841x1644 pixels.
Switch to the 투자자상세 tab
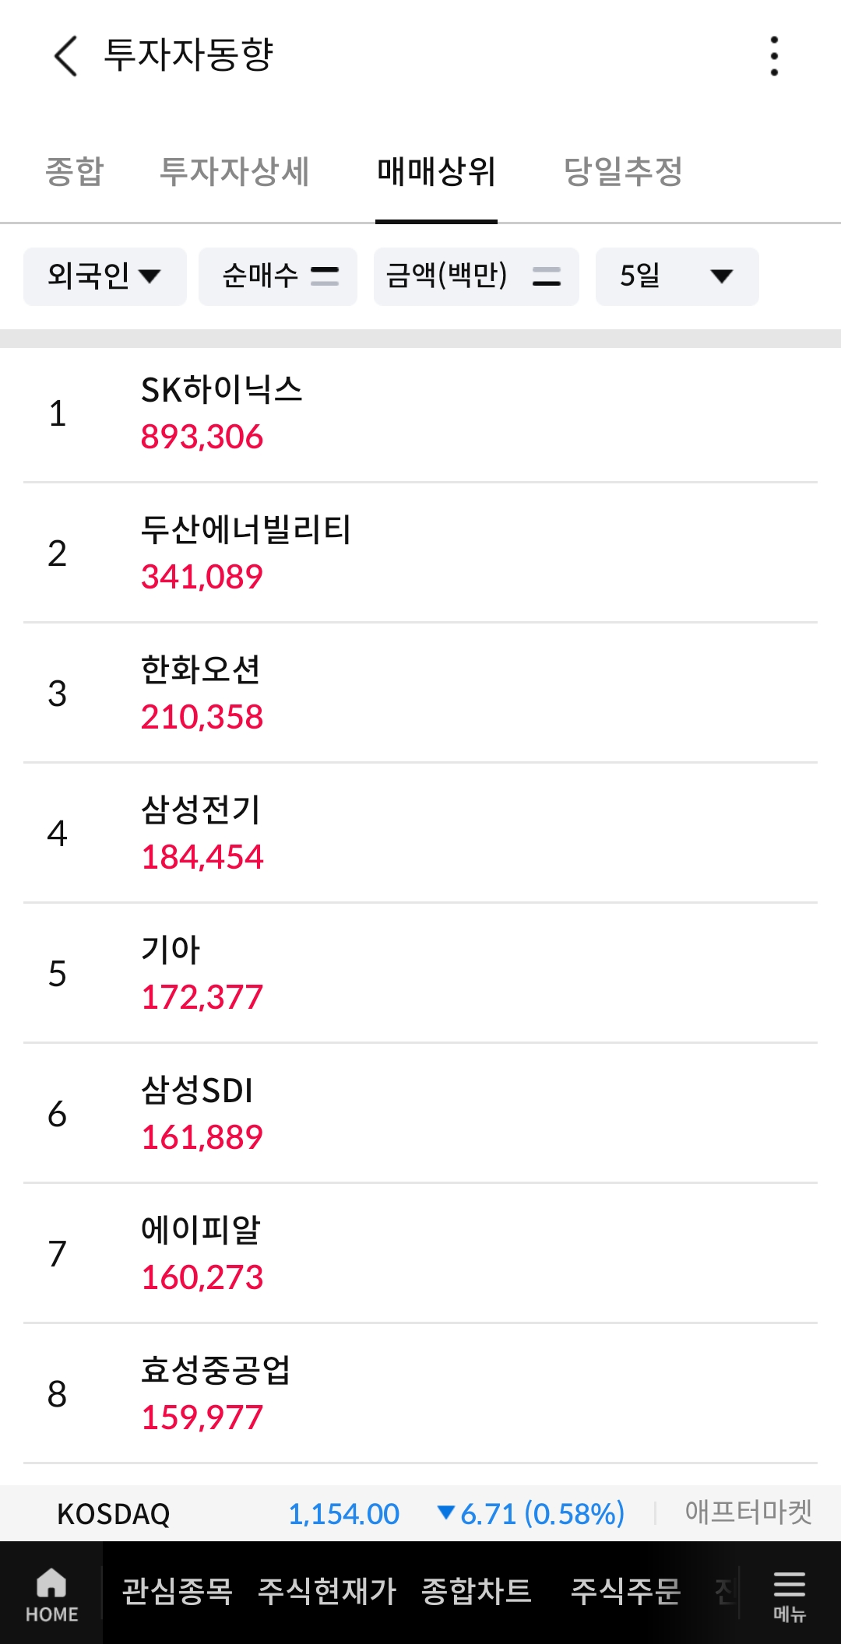pos(234,171)
